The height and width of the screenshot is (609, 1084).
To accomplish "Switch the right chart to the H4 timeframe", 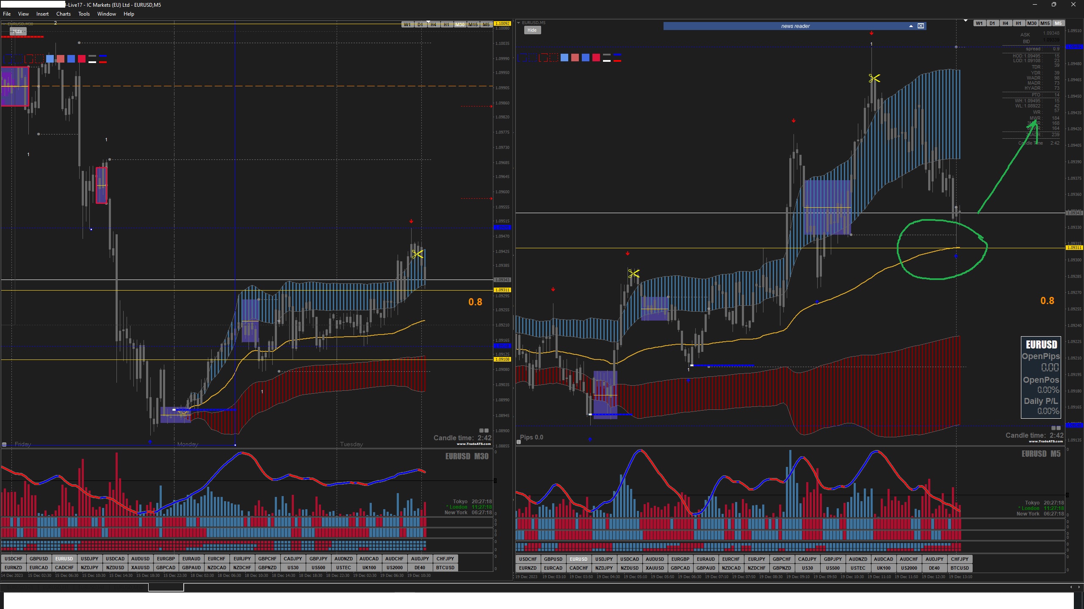I will 1005,23.
